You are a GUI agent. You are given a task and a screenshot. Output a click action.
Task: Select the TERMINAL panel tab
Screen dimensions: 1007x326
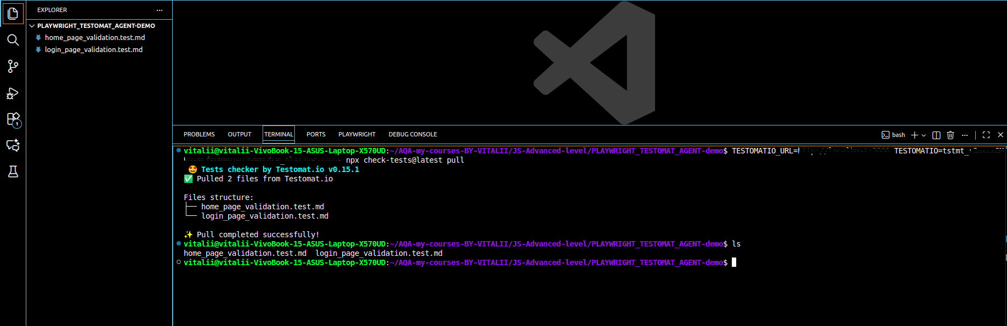pyautogui.click(x=278, y=134)
